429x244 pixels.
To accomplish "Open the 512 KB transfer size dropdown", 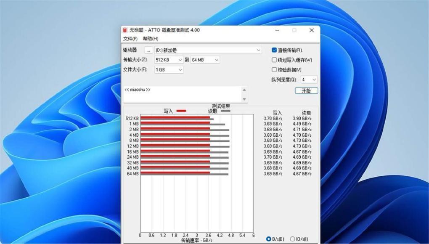I will click(169, 60).
